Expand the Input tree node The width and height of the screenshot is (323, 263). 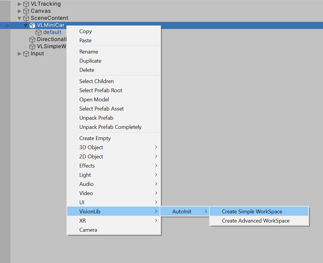tap(20, 54)
